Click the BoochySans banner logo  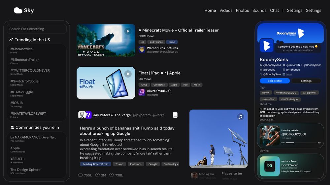point(290,33)
